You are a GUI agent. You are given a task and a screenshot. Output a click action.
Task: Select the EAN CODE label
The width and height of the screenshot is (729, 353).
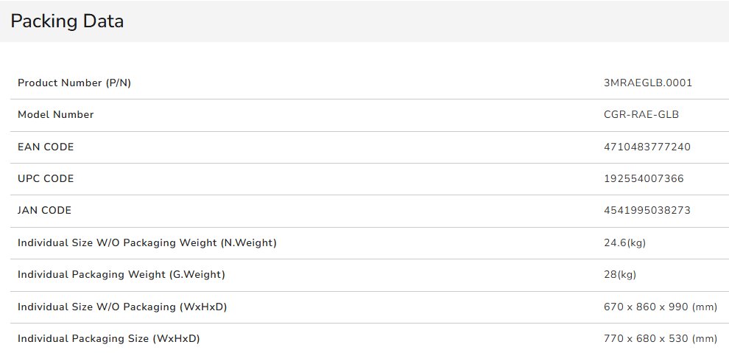pos(46,147)
